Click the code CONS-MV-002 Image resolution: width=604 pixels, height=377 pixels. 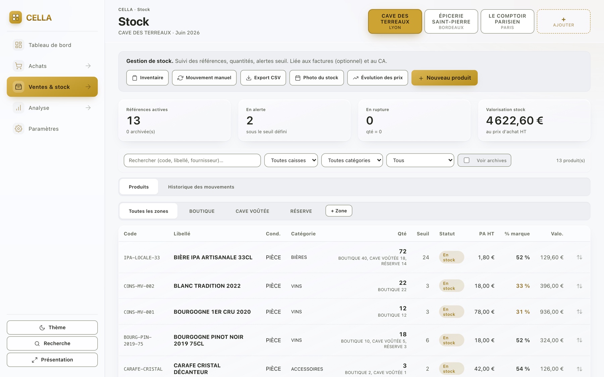[x=139, y=286]
